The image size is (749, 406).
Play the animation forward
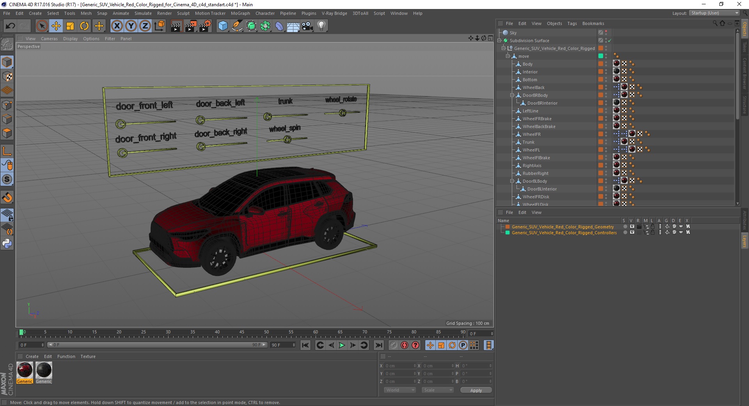342,345
